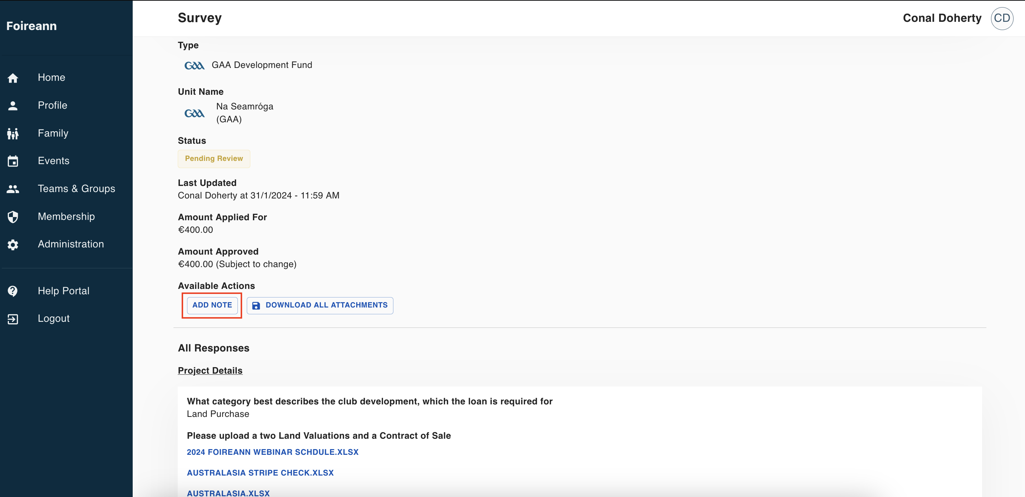Screen dimensions: 1025x497
Task: Click the Survey page title
Action: pyautogui.click(x=200, y=18)
